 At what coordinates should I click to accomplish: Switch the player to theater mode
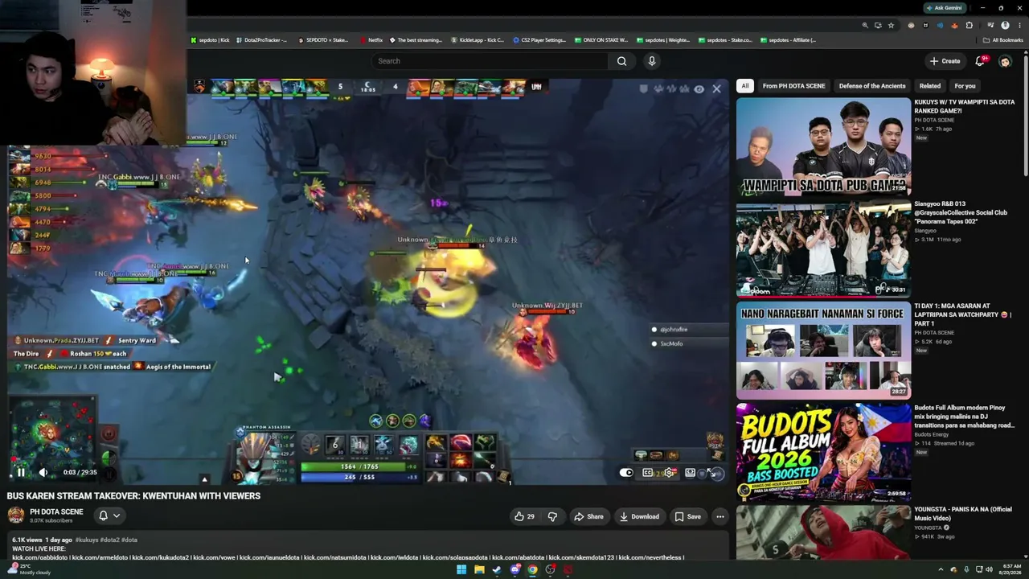coord(690,473)
